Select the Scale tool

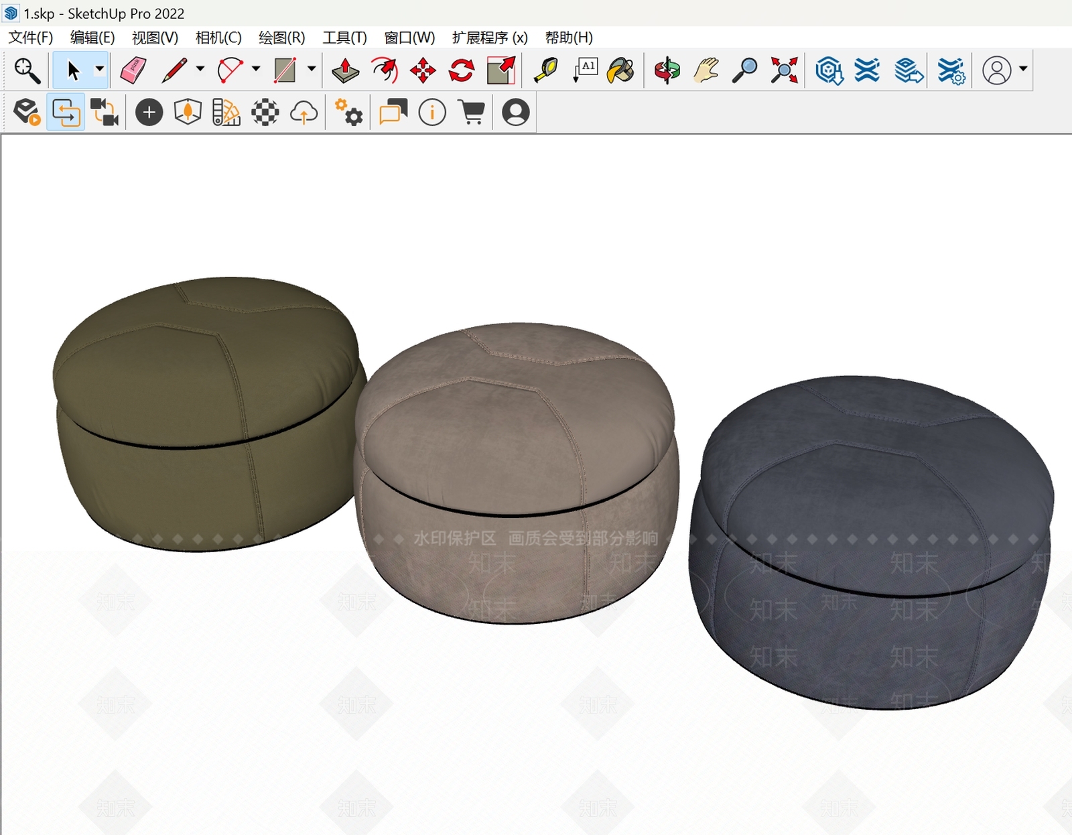(x=500, y=70)
